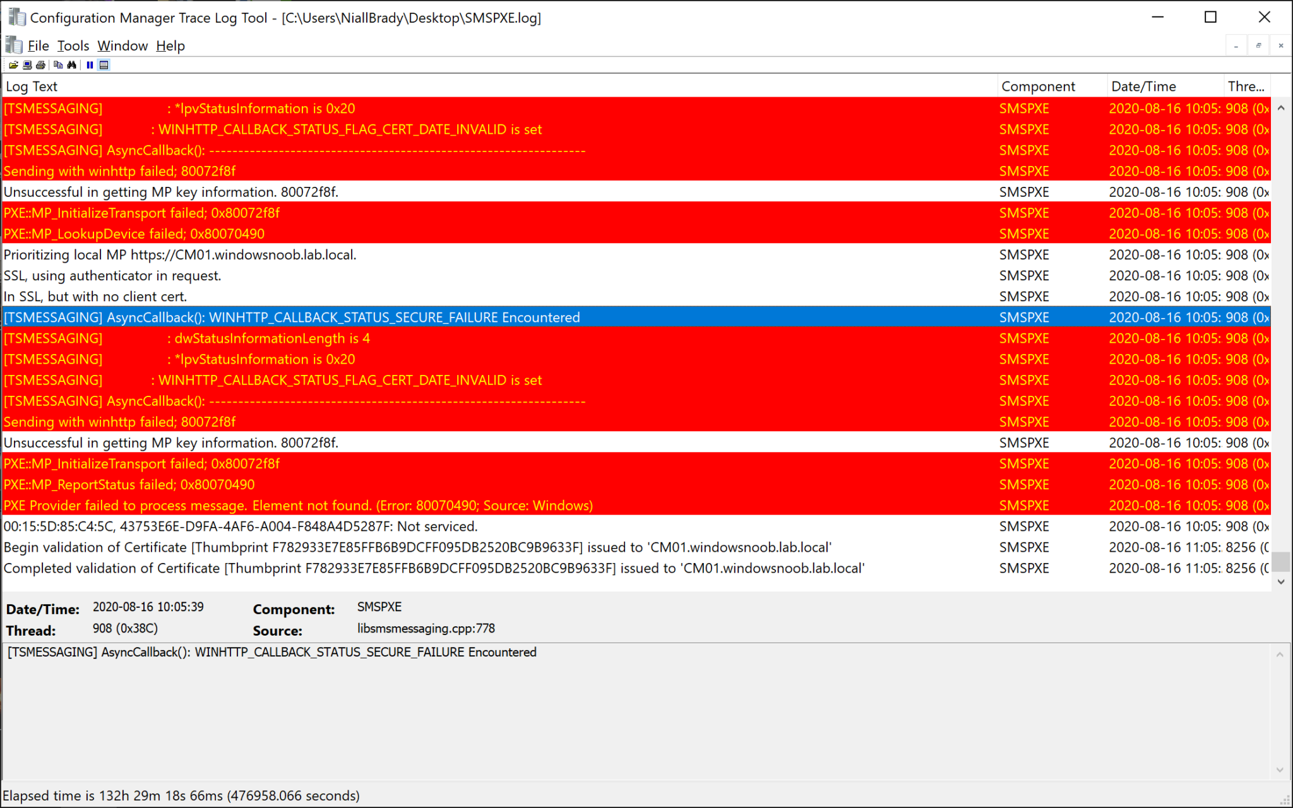Click the CMTrace icon left of File
Viewport: 1293px width, 808px height.
click(13, 45)
